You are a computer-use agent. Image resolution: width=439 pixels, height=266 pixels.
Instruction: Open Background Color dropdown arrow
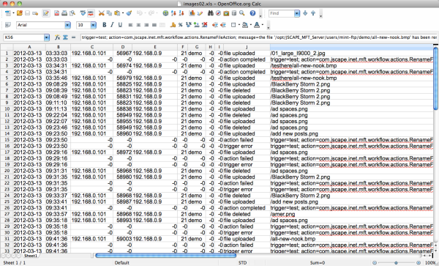click(250, 25)
